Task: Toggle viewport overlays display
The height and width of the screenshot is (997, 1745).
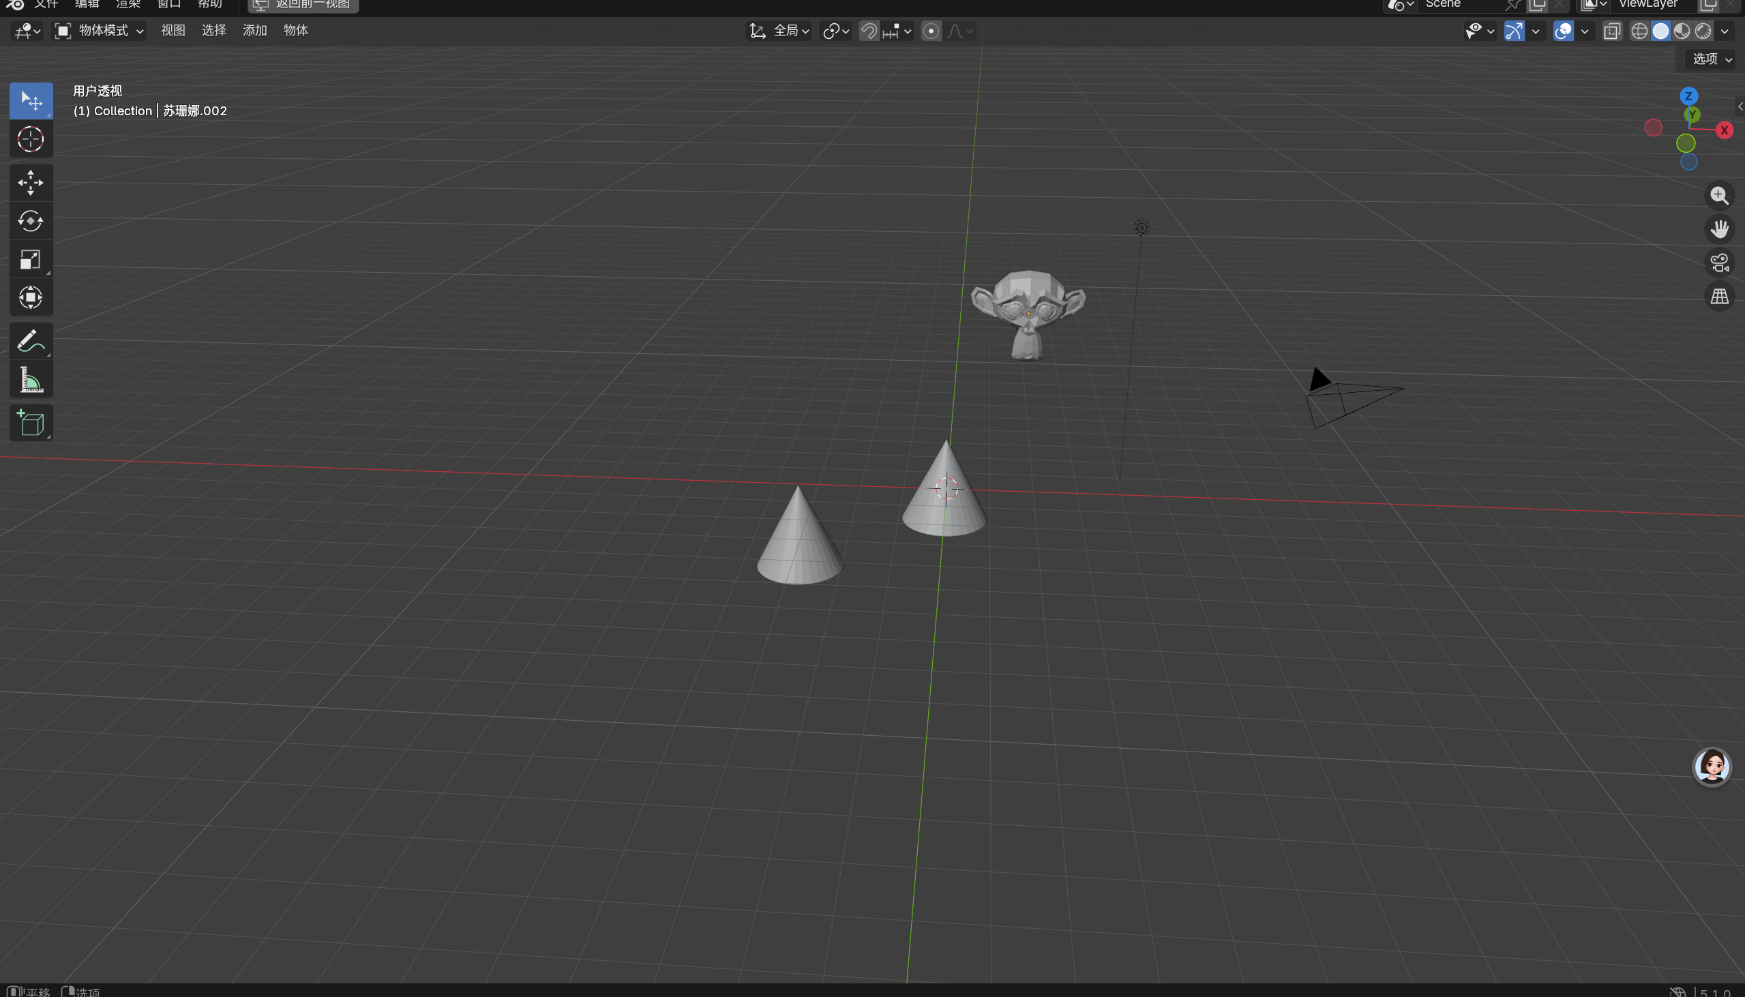Action: (x=1563, y=31)
